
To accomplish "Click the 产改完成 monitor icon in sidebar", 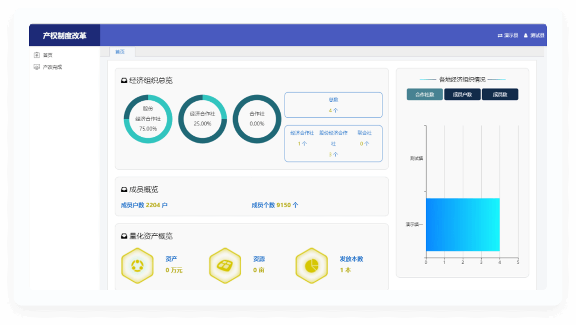I will (36, 67).
